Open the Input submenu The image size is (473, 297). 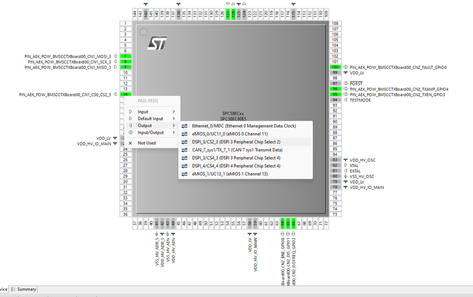(152, 111)
